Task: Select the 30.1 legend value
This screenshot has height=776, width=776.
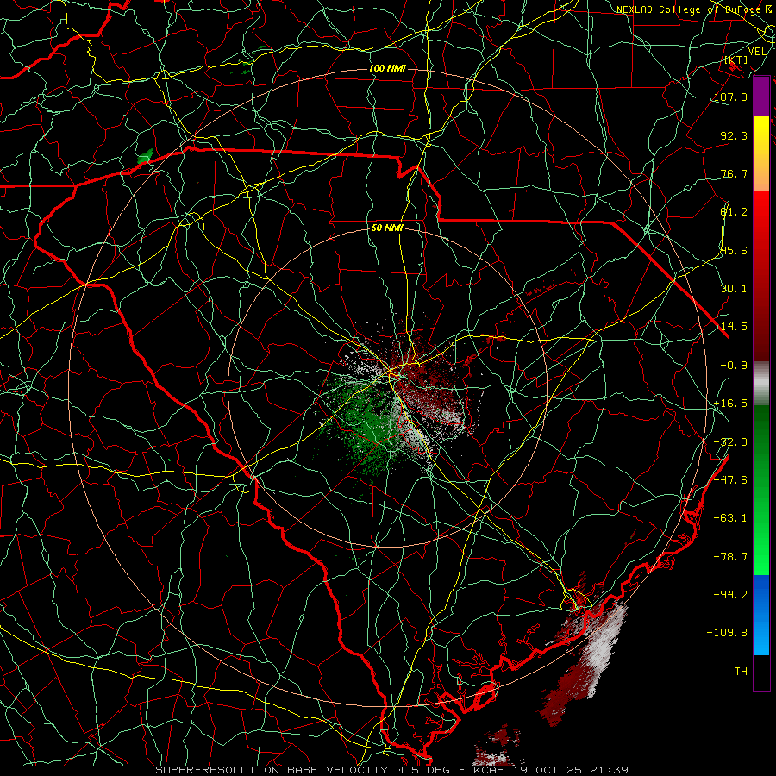Action: (734, 289)
